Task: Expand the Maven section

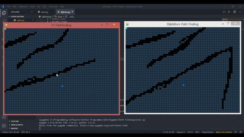Action: coord(13,128)
